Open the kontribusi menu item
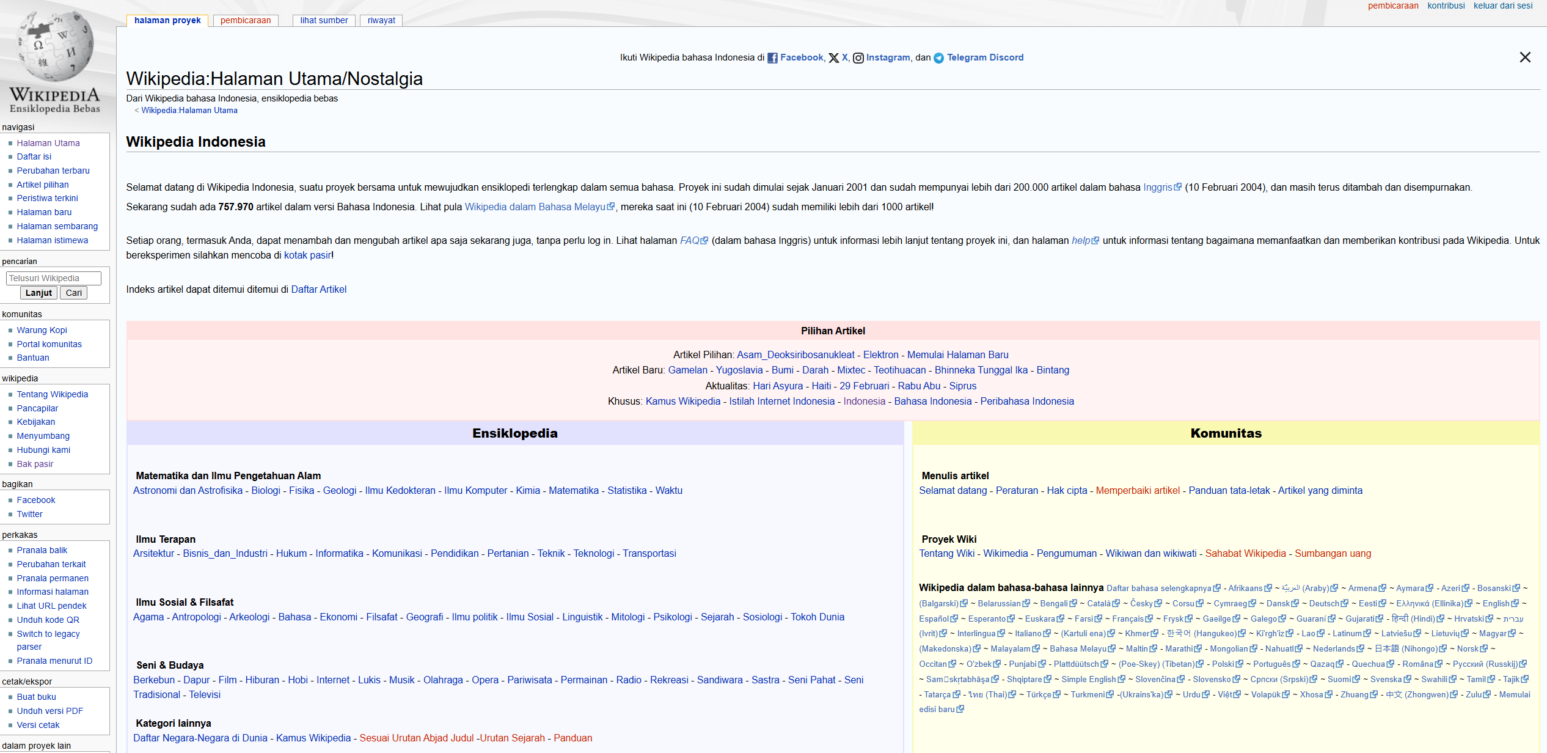This screenshot has width=1547, height=753. (1446, 6)
